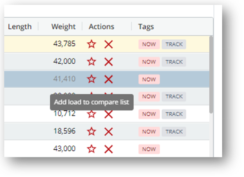Star the load weighing 42,000

click(x=92, y=61)
